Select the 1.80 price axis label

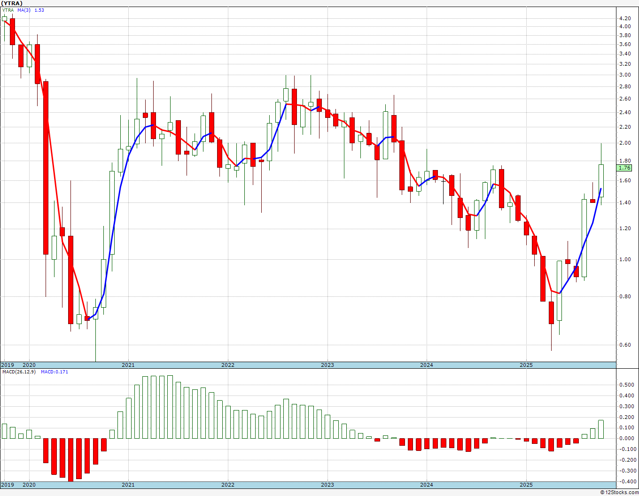(625, 161)
